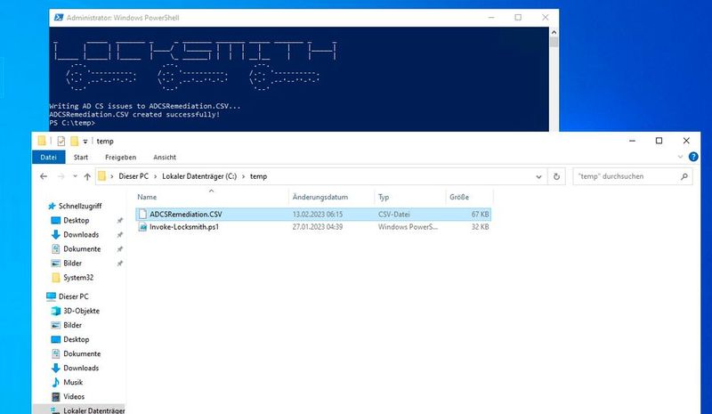
Task: Open Explorer help question mark icon
Action: pyautogui.click(x=693, y=157)
